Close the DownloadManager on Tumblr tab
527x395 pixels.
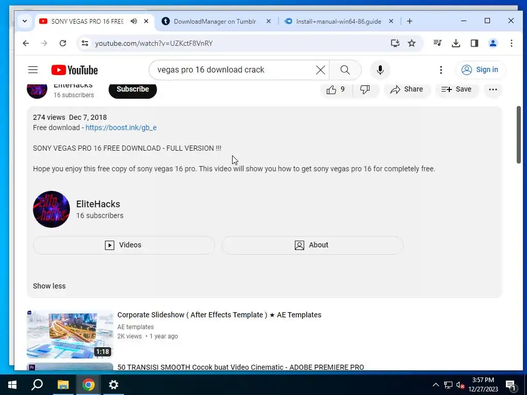point(269,21)
